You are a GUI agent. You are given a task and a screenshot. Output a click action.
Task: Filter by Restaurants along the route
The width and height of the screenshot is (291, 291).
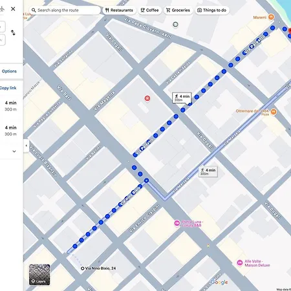tap(119, 10)
